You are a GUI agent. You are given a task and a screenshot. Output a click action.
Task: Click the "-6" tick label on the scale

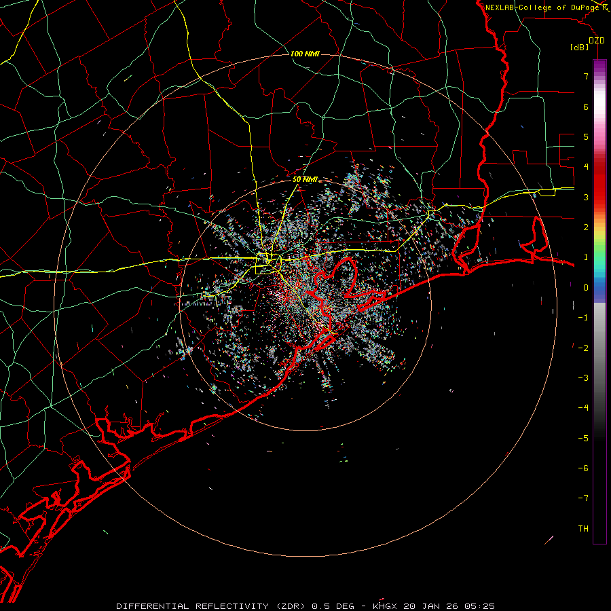(x=583, y=468)
